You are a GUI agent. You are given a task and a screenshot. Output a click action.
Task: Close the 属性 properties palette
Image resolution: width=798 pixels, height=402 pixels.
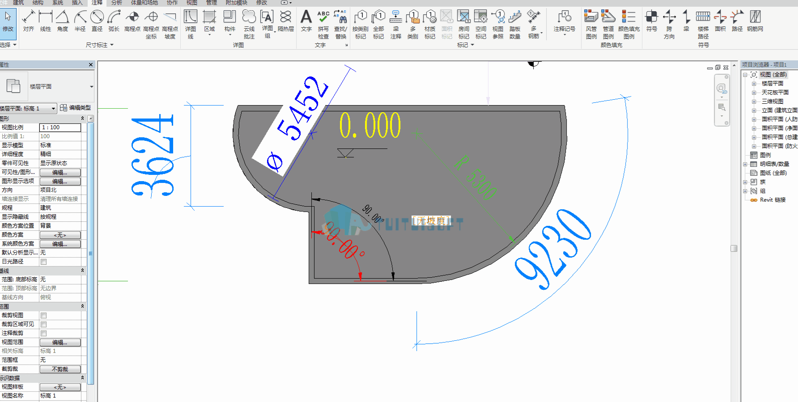91,65
